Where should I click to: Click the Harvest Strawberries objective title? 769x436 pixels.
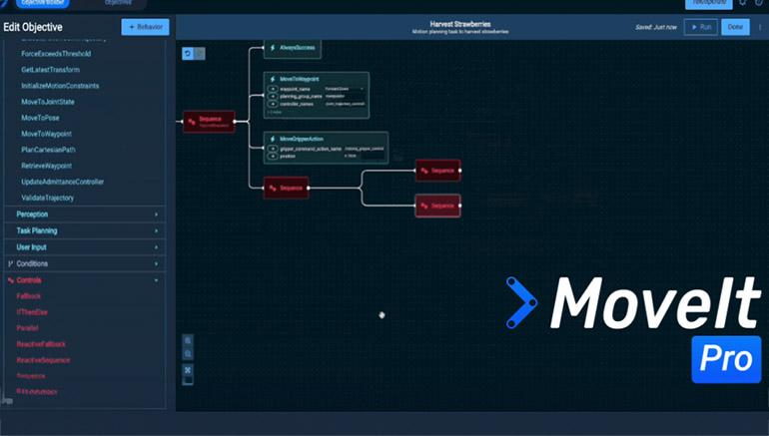(x=460, y=24)
